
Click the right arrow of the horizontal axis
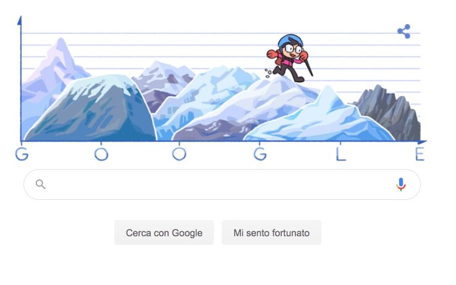pos(422,142)
